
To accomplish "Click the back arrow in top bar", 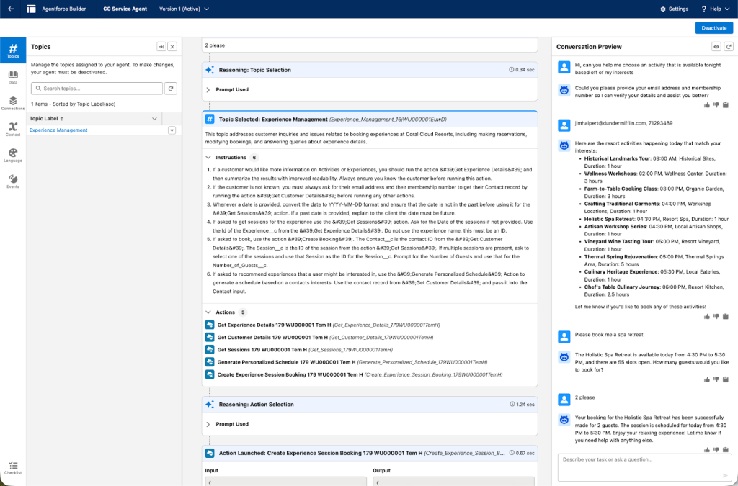I will click(x=11, y=9).
